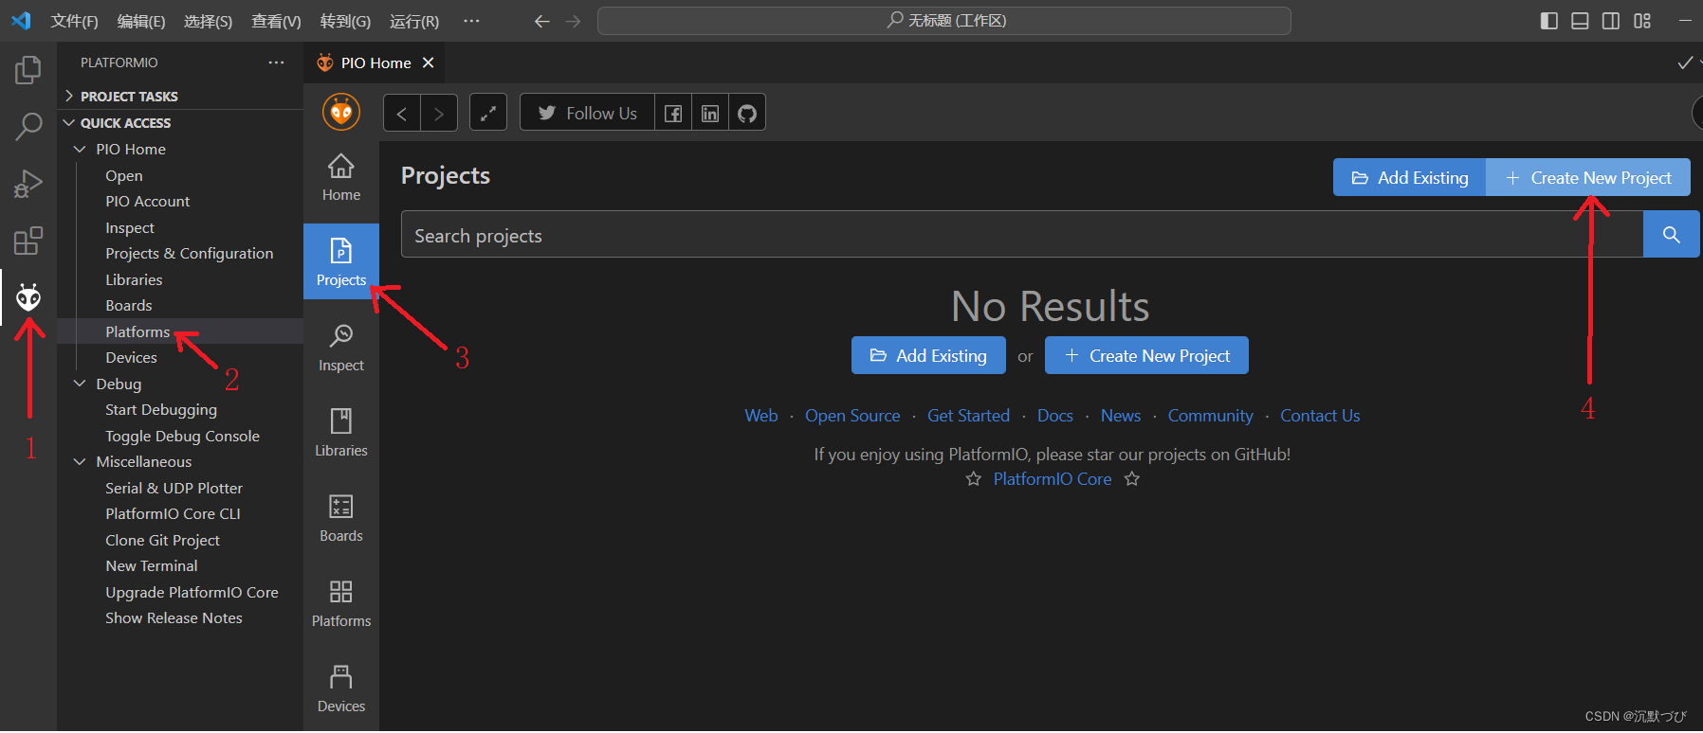Open Platforms in PIO sidebar

point(341,603)
